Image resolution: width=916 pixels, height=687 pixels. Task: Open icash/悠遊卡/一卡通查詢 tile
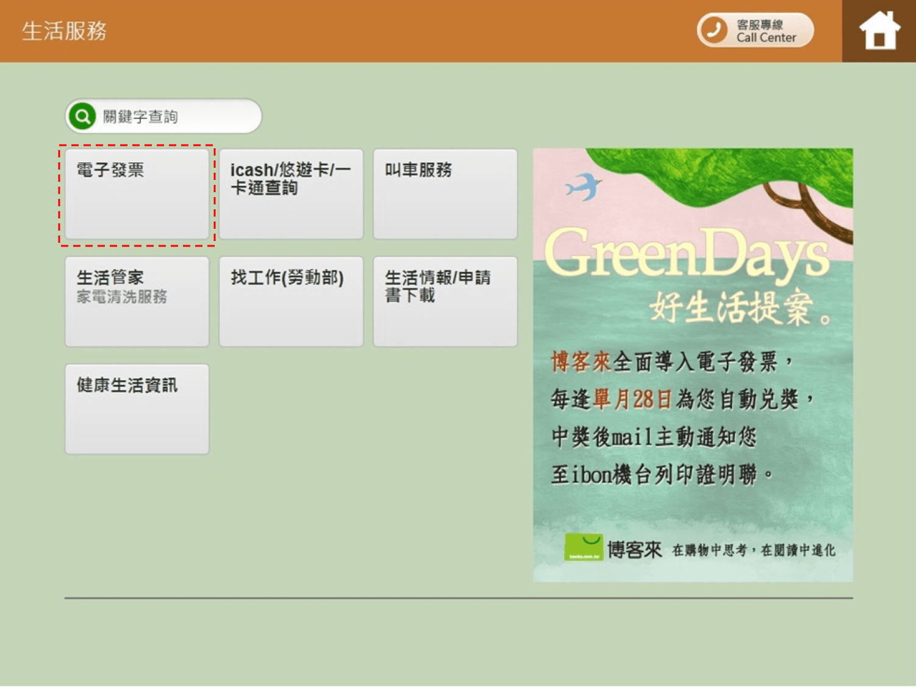pos(291,194)
